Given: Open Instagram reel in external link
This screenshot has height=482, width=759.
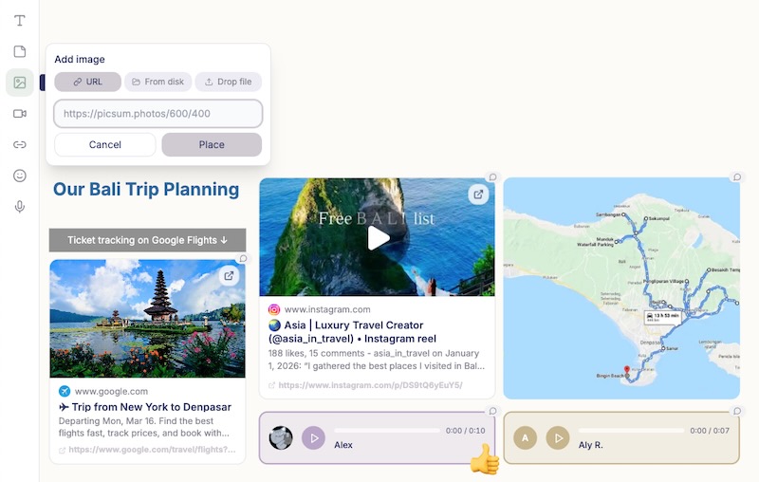Looking at the screenshot, I should tap(478, 195).
